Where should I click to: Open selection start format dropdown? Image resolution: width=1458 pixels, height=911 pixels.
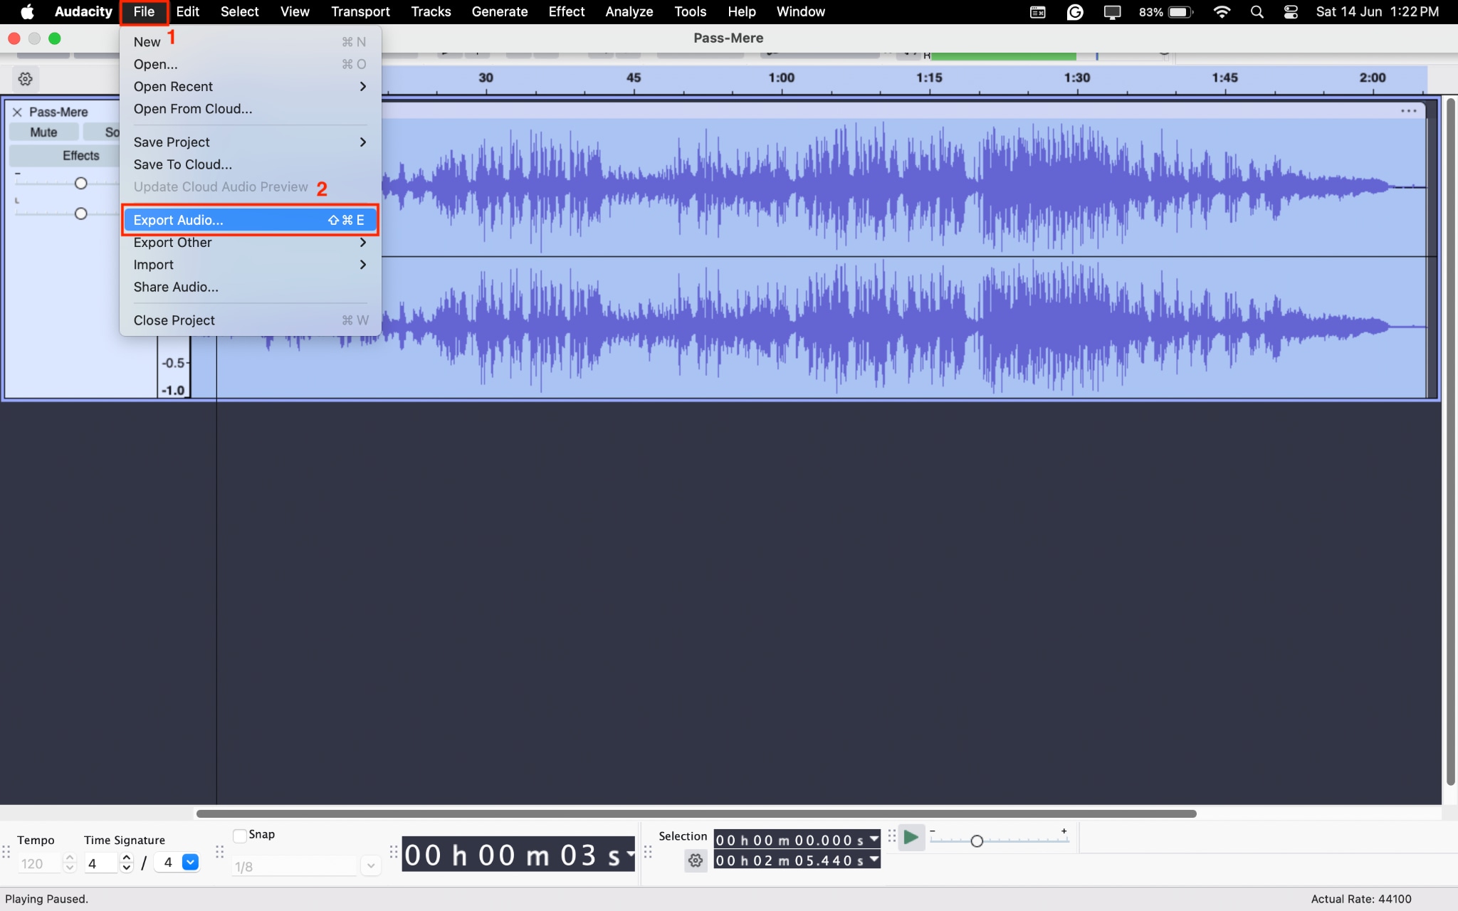874,840
